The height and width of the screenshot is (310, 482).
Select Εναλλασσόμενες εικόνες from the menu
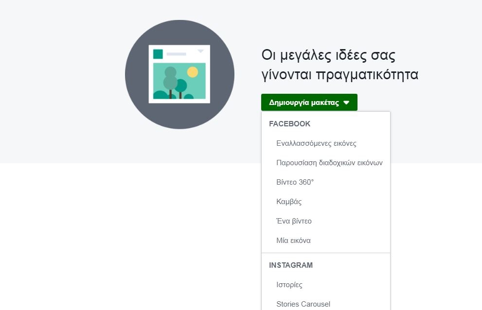click(316, 143)
